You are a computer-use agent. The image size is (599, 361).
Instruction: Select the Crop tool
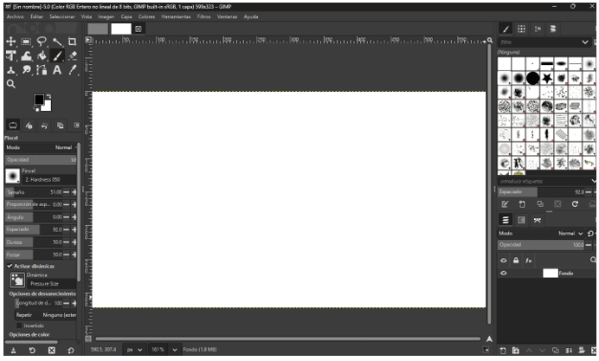click(72, 42)
